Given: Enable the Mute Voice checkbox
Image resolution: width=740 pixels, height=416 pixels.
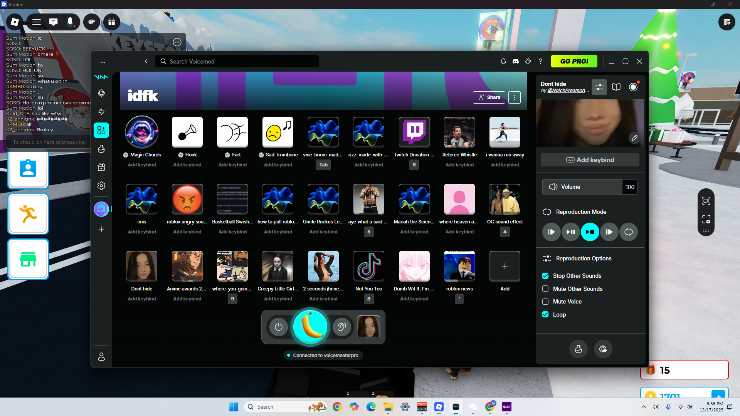Looking at the screenshot, I should (x=545, y=302).
